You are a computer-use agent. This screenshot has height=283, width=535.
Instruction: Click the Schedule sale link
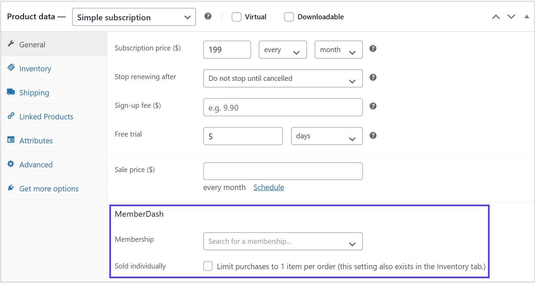tap(269, 187)
